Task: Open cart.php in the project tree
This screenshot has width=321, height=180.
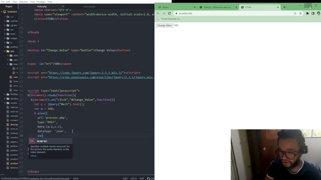Action: [x=12, y=116]
